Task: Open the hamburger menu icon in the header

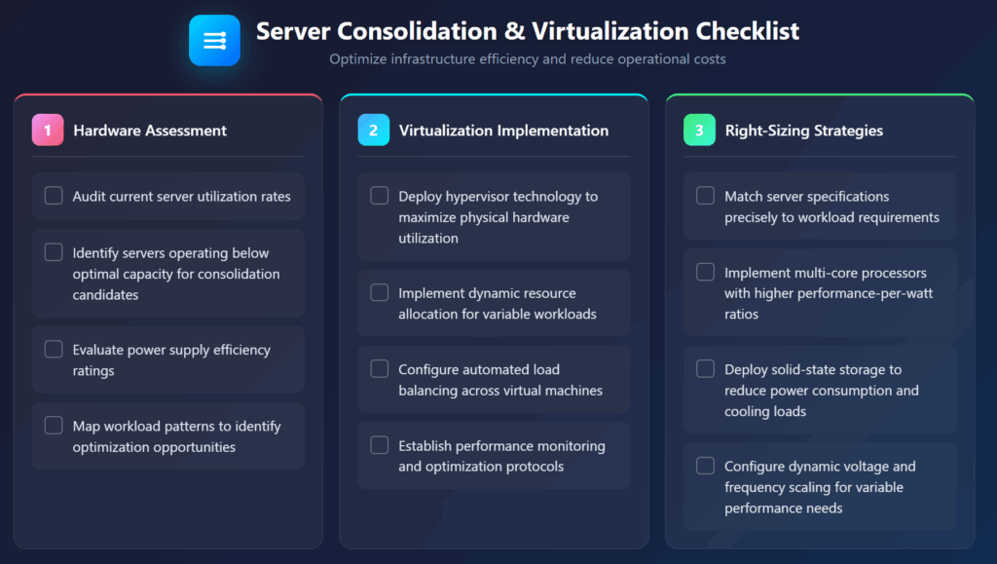Action: (214, 40)
